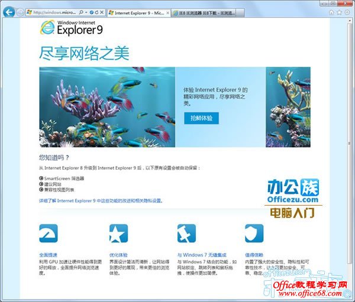Switch to the IE8 download tab

click(x=204, y=13)
